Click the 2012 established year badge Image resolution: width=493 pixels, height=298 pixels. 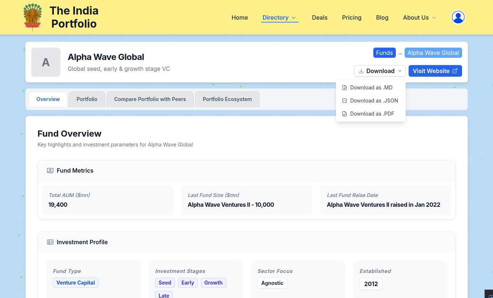tap(371, 284)
